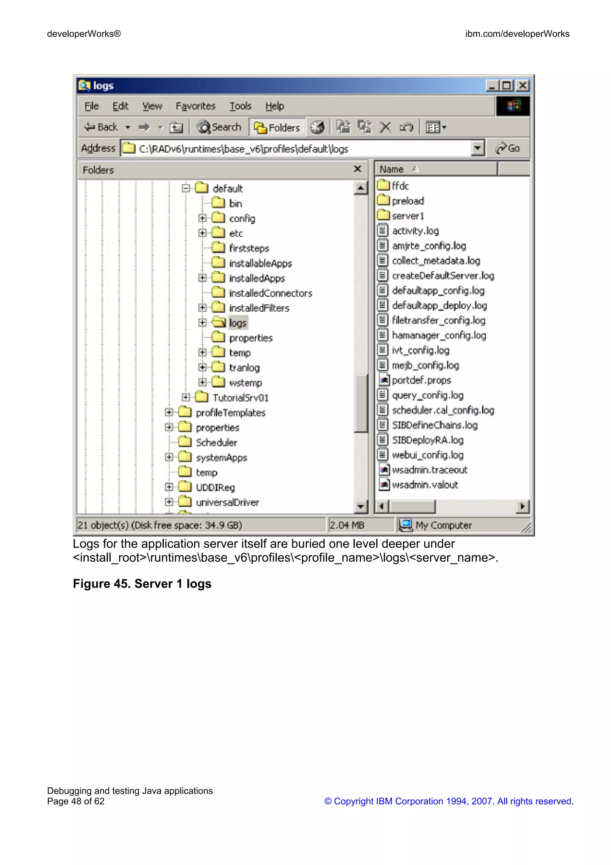Open the Views dropdown button
Screen dimensions: 611x865
tap(436, 127)
